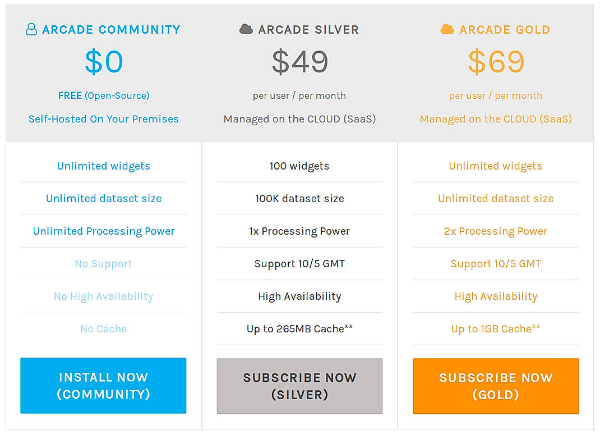Click the person icon beside Arcade Community
The height and width of the screenshot is (434, 600).
pos(31,29)
